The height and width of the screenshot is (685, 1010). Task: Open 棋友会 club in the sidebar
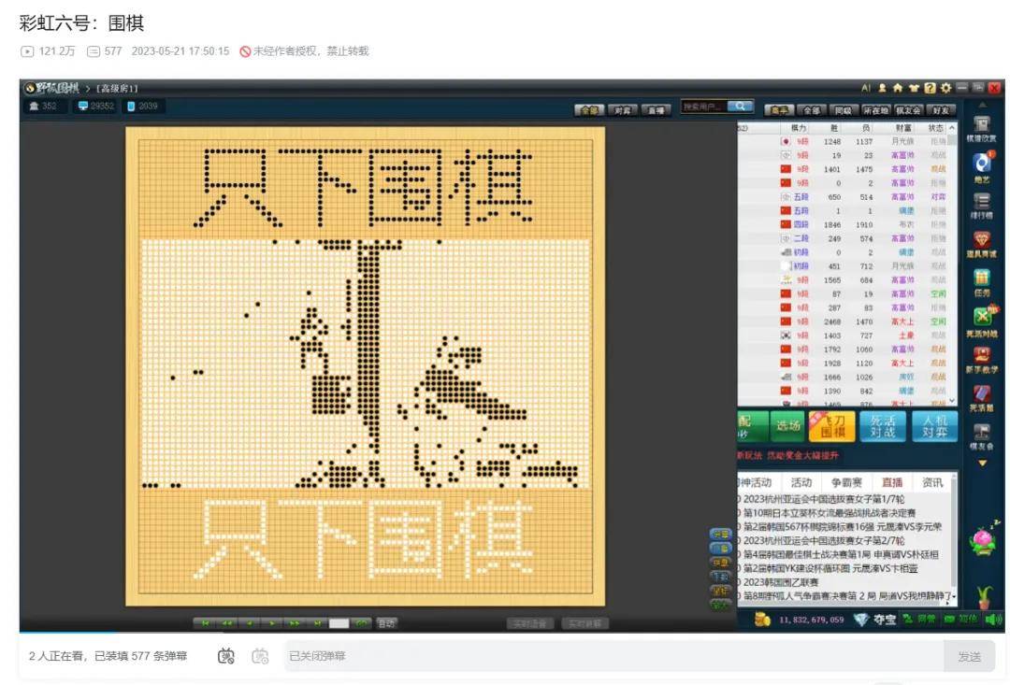pos(981,436)
